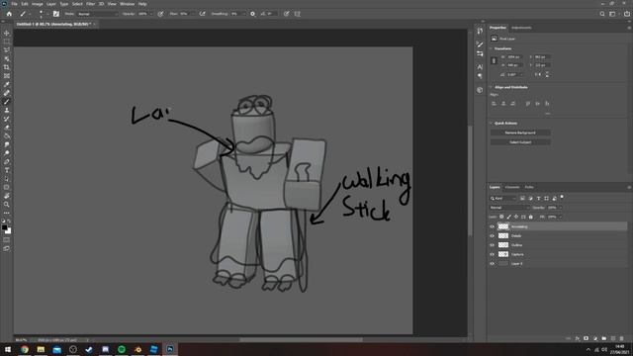Select the Hand tool
The width and height of the screenshot is (633, 356).
[x=7, y=196]
